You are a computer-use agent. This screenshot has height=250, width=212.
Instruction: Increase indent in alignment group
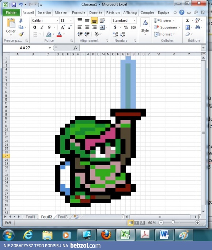[x=87, y=34]
